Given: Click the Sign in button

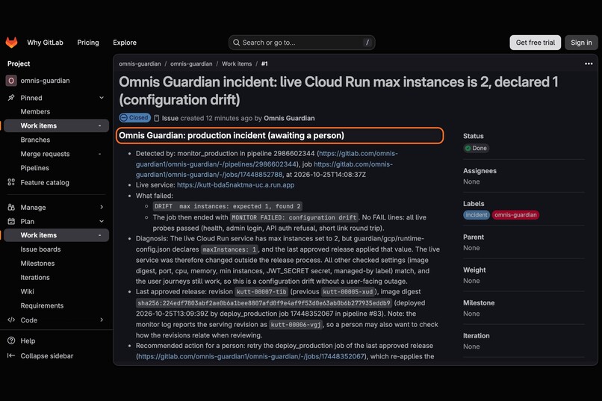Looking at the screenshot, I should [581, 43].
